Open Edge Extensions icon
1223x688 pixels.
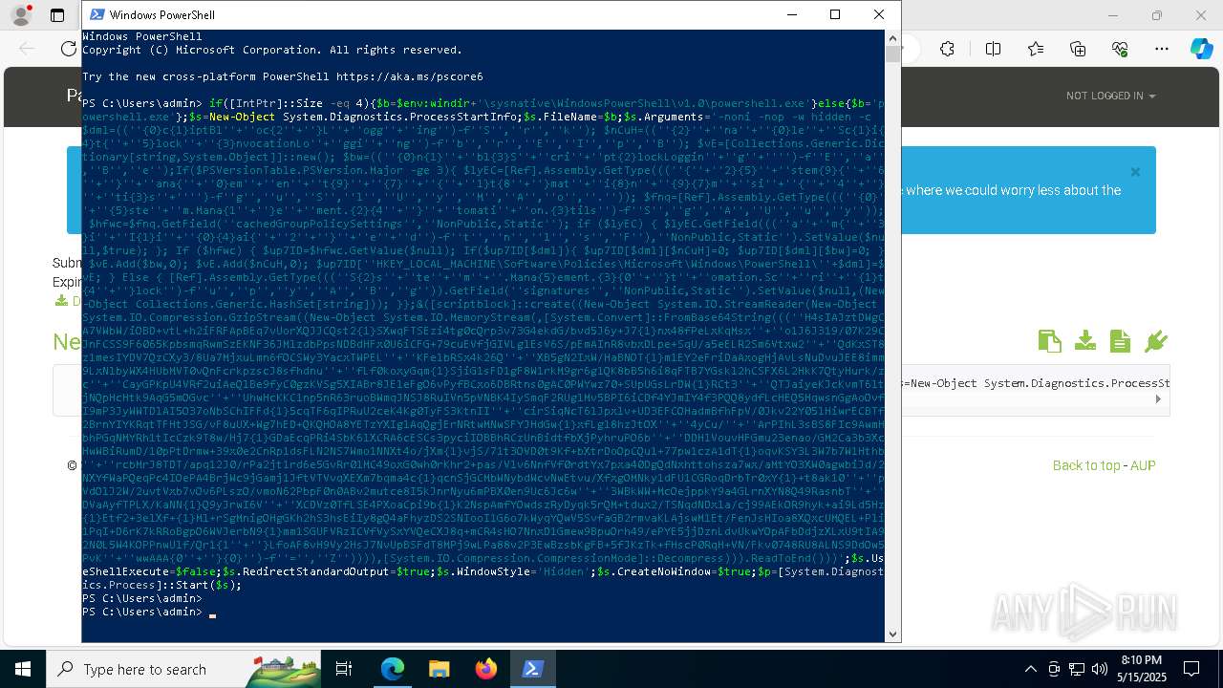947,49
